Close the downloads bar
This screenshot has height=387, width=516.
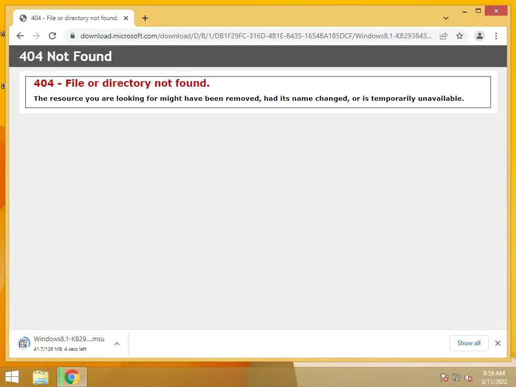498,343
